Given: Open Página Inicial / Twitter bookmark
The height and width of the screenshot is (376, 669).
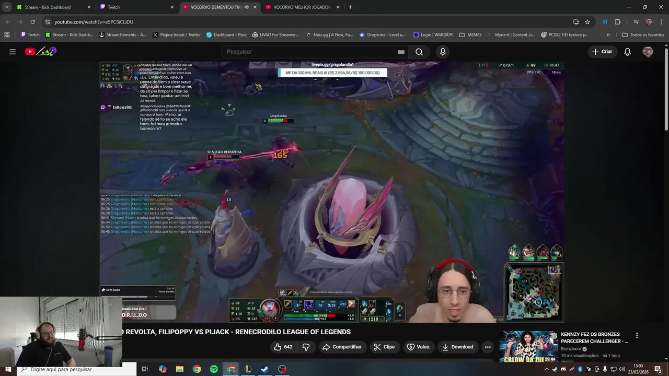Looking at the screenshot, I should point(177,35).
